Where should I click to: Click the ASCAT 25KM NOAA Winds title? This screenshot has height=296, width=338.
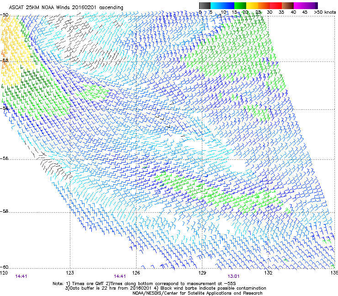pyautogui.click(x=66, y=8)
